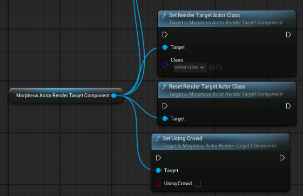
Task: Open the Select Class dropdown
Action: (x=190, y=67)
